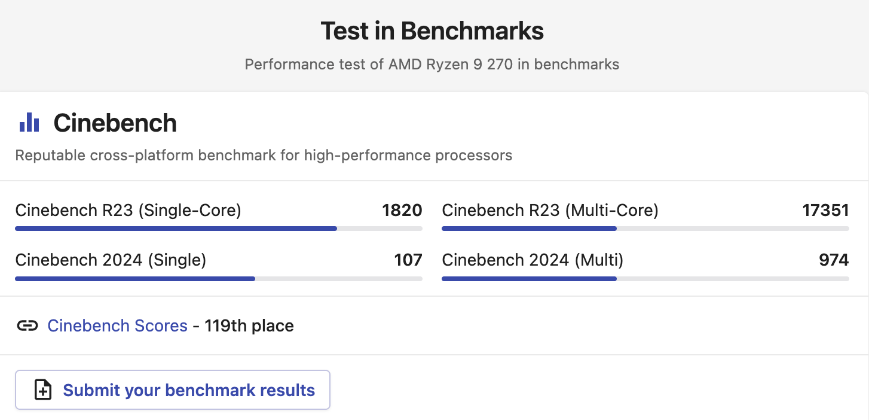869x420 pixels.
Task: Click the Cinebench 2024 Single progress bar
Action: (x=218, y=279)
